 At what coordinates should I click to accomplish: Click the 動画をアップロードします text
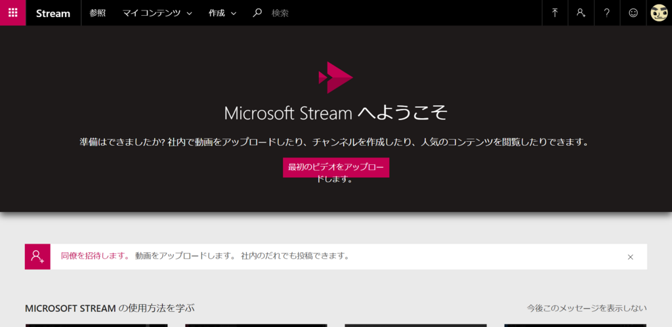(x=185, y=256)
